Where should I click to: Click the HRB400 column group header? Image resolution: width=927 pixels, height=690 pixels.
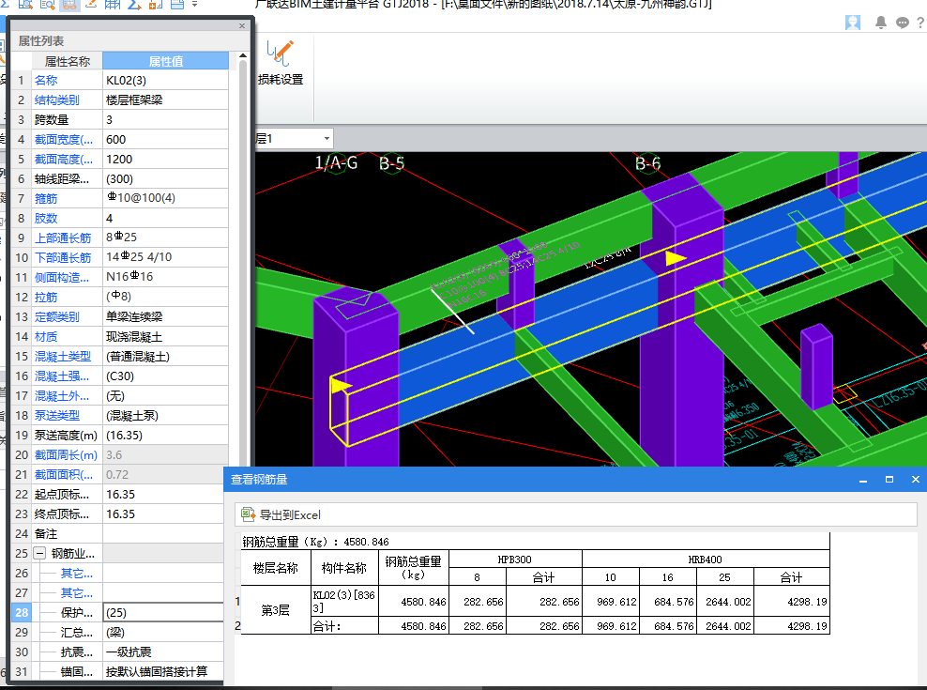[x=706, y=560]
